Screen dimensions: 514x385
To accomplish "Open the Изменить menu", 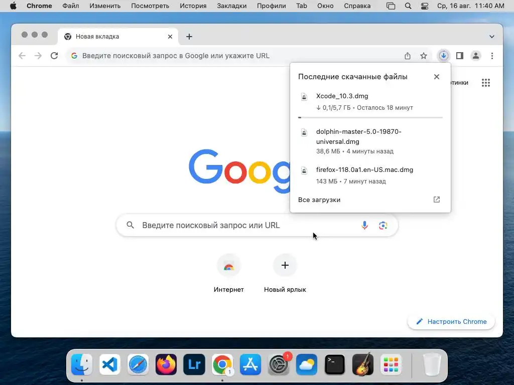I will pyautogui.click(x=105, y=6).
